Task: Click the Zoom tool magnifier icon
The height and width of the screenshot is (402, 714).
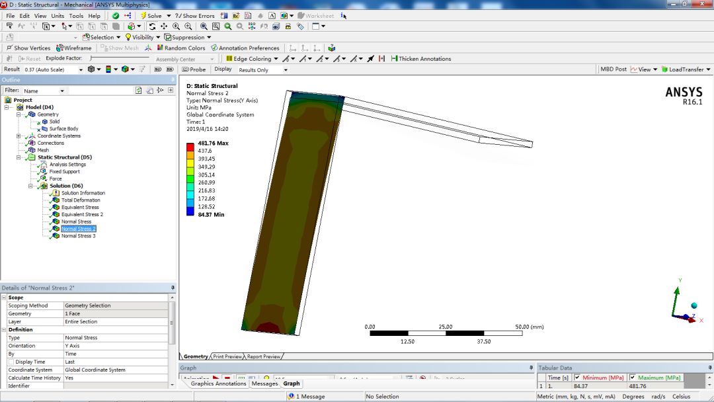Action: [x=177, y=26]
